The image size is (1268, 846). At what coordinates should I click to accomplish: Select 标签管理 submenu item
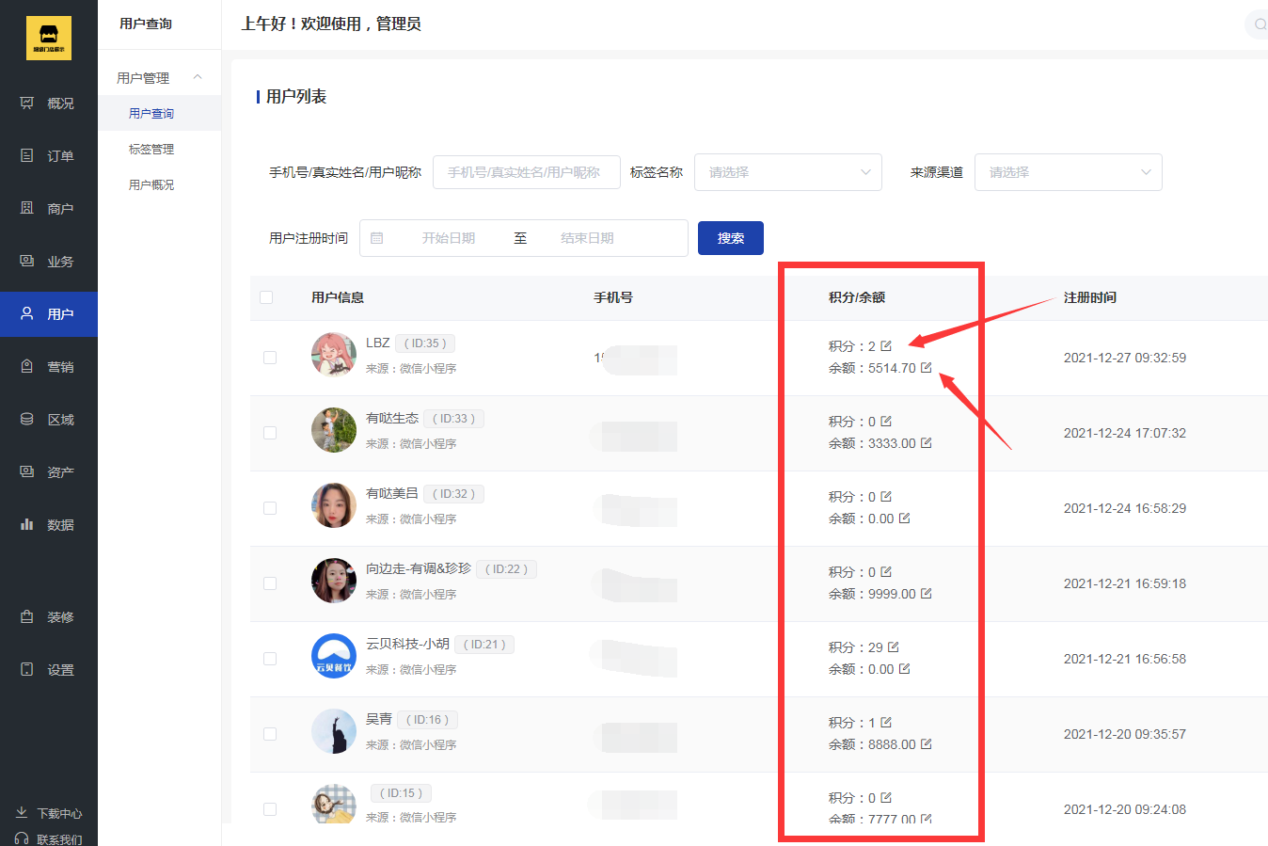(x=151, y=149)
